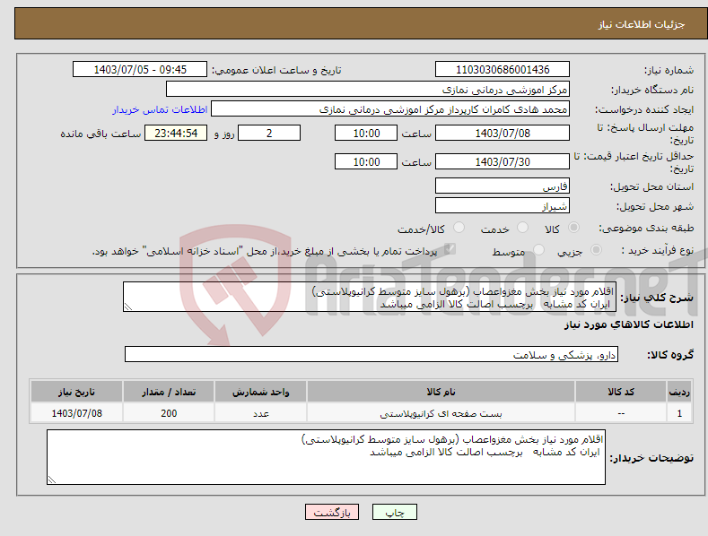Click the resize handle of buyer notes box
The image size is (708, 536).
[x=52, y=480]
